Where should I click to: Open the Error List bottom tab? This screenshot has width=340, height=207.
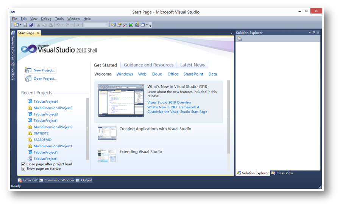click(x=28, y=180)
